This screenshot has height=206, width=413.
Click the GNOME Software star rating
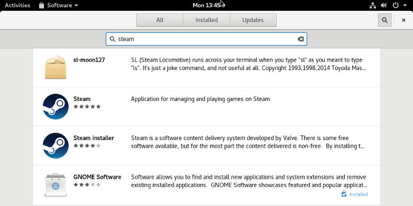(87, 185)
